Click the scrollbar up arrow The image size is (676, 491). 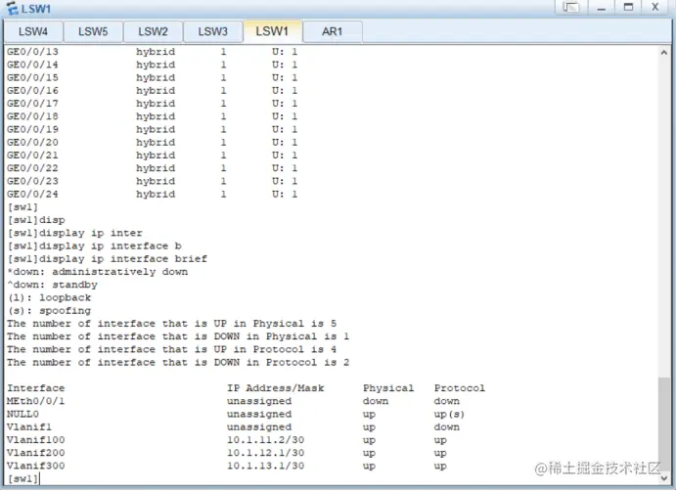(x=664, y=52)
